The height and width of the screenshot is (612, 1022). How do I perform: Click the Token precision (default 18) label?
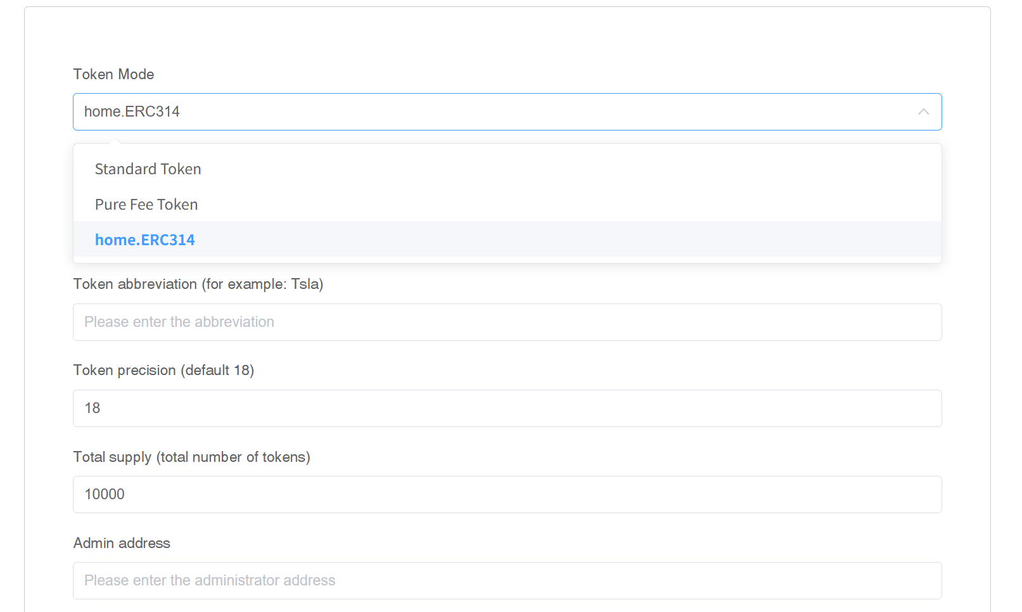(x=163, y=370)
